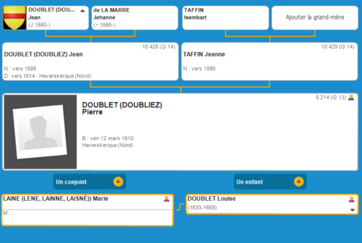This screenshot has height=243, width=362.
Task: Click the yellow and red coat of arms icon
Action: 15,18
